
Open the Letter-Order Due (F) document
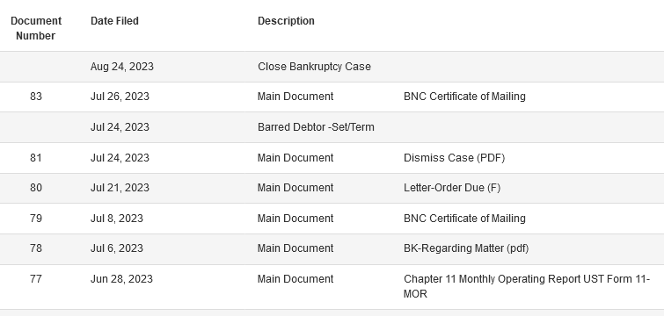[x=452, y=188]
